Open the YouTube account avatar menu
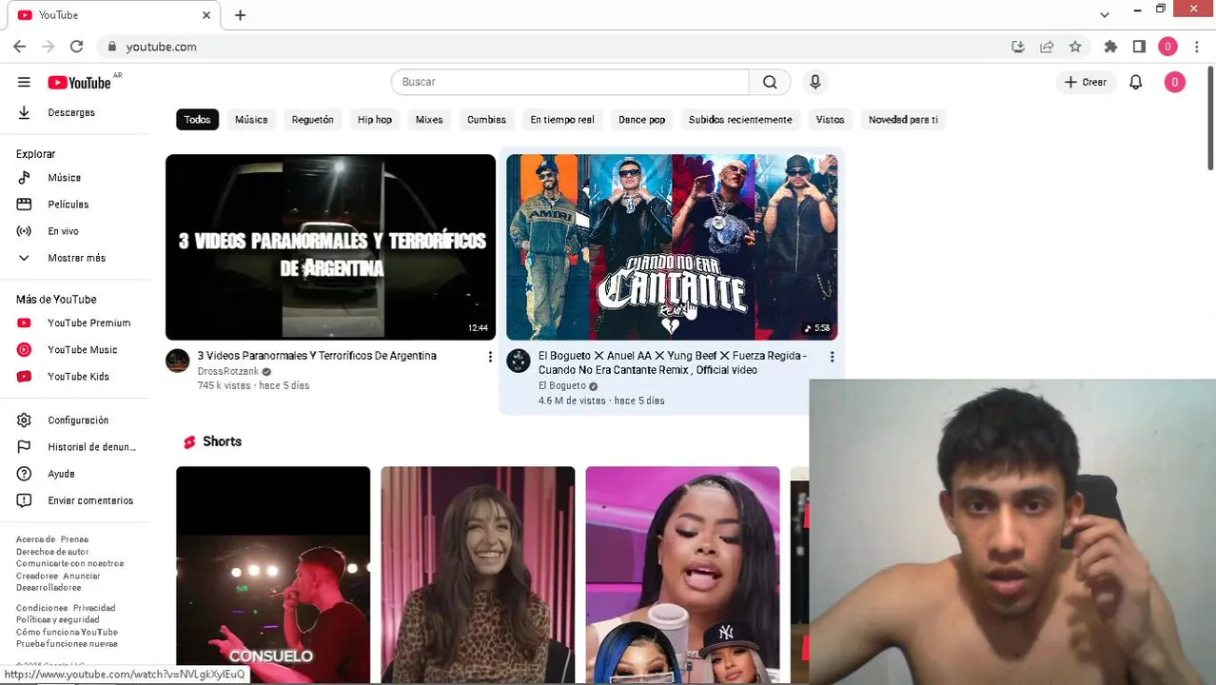This screenshot has width=1216, height=685. (x=1174, y=82)
